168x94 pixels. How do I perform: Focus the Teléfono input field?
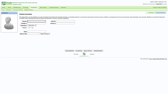click(33, 34)
